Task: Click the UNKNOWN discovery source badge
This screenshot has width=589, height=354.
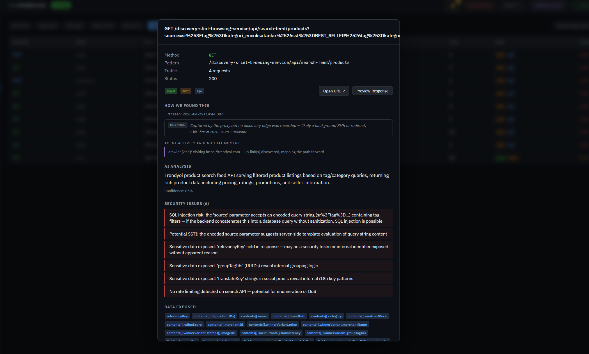Action: [178, 125]
